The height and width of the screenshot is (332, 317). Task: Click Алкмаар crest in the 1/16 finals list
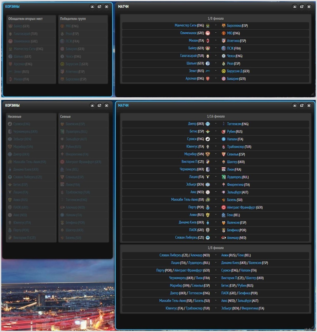point(224,238)
